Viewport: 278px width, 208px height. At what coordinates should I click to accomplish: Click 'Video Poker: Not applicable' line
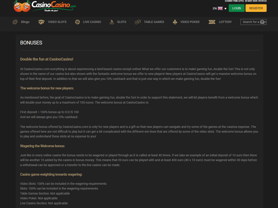[x=39, y=198]
